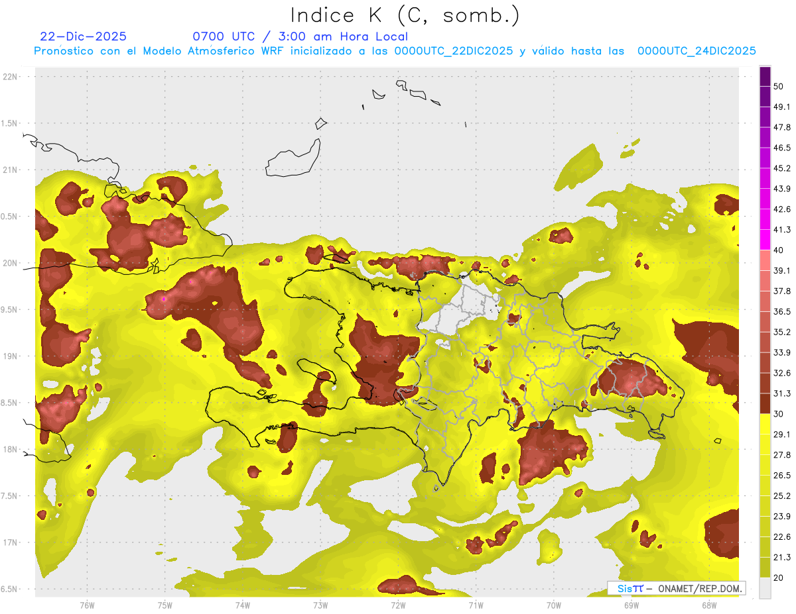Viewport: 796px width, 614px height.
Task: Click the "22N" latitude label
Action: (x=10, y=77)
